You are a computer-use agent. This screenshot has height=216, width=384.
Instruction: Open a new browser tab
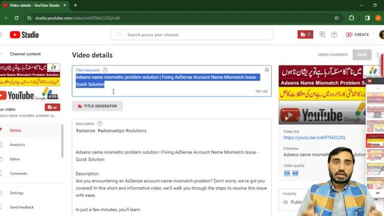pyautogui.click(x=76, y=5)
